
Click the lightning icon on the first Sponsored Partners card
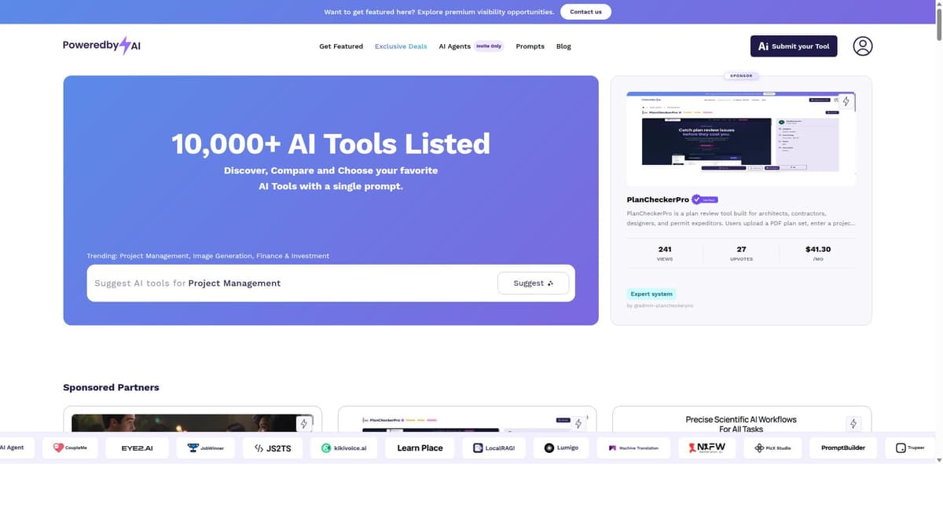(x=304, y=423)
